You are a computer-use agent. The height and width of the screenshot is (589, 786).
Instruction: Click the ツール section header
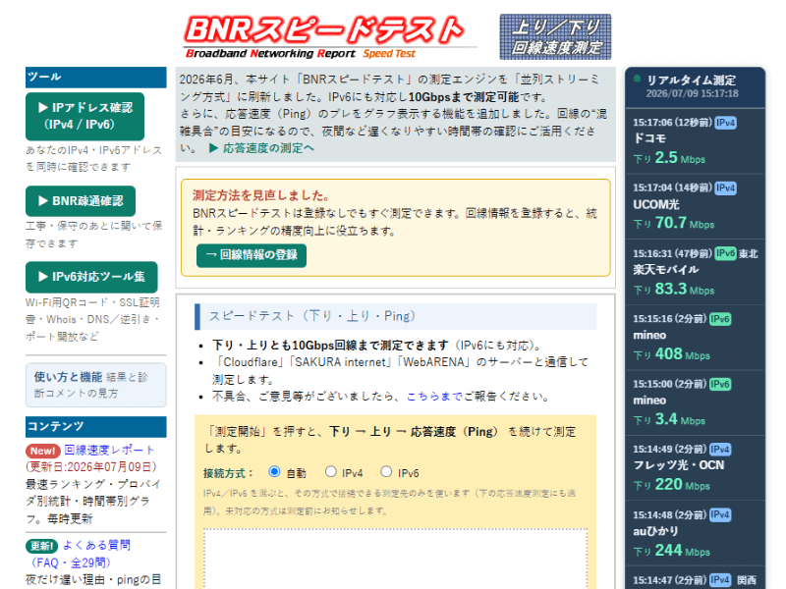tap(95, 78)
